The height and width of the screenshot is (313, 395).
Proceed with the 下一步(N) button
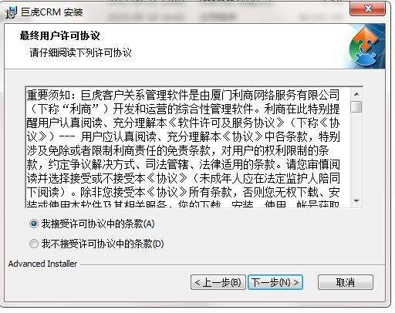275,282
